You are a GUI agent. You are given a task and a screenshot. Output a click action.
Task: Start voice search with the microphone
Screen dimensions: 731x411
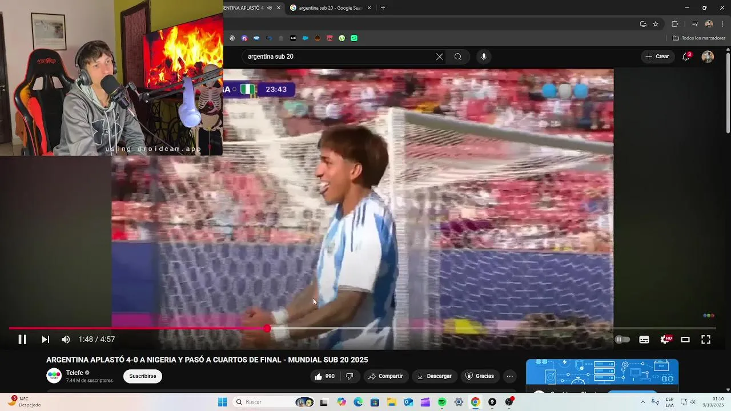point(484,57)
